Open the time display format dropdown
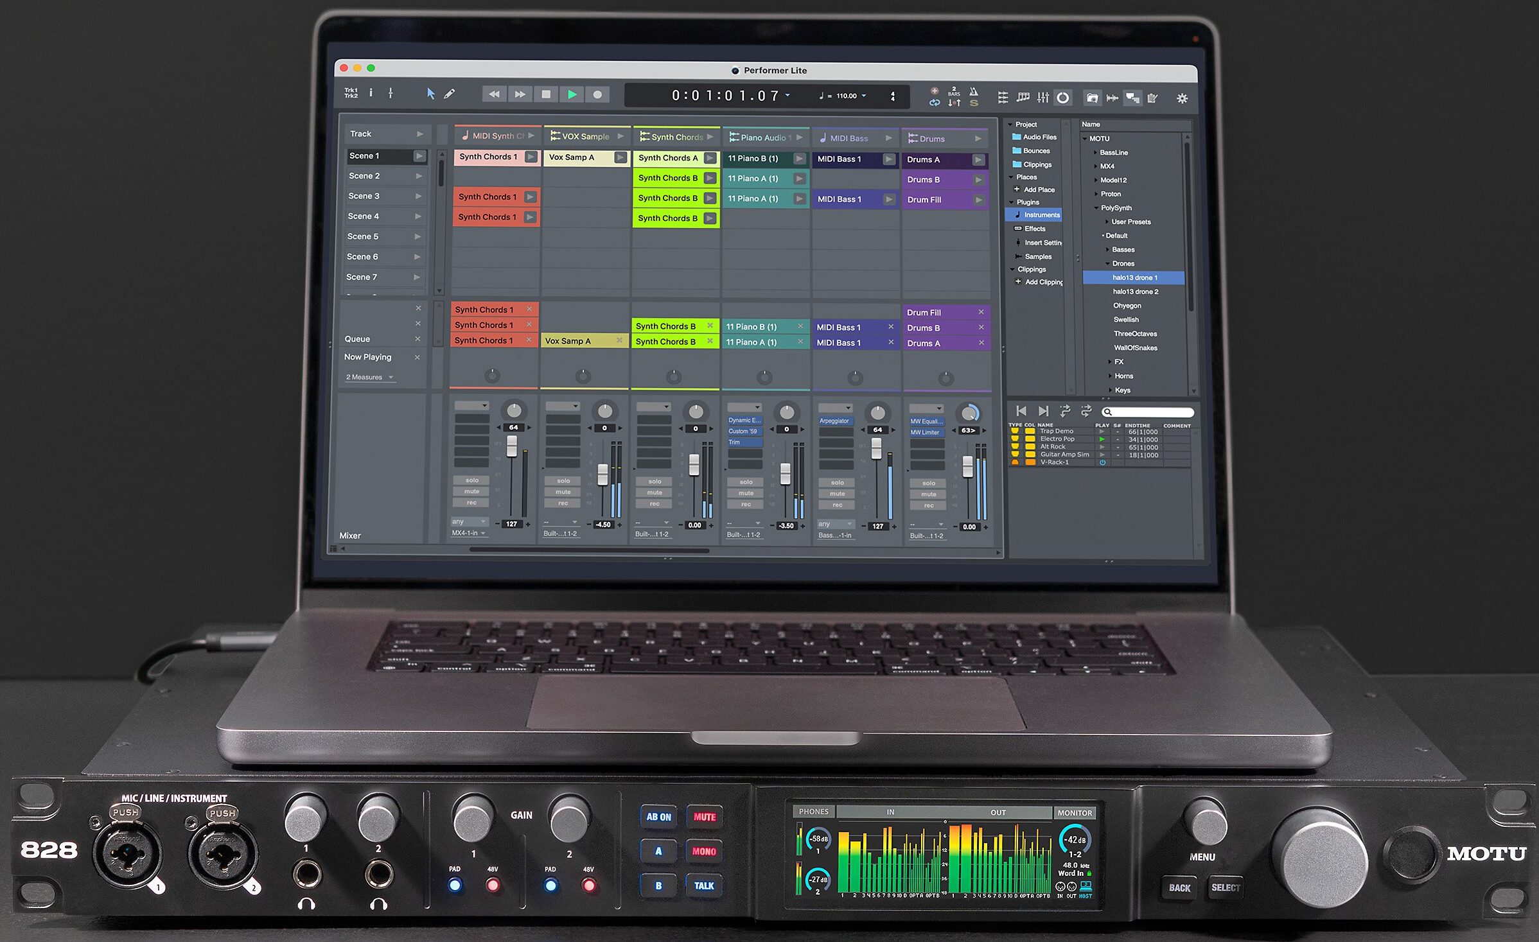 tap(787, 95)
